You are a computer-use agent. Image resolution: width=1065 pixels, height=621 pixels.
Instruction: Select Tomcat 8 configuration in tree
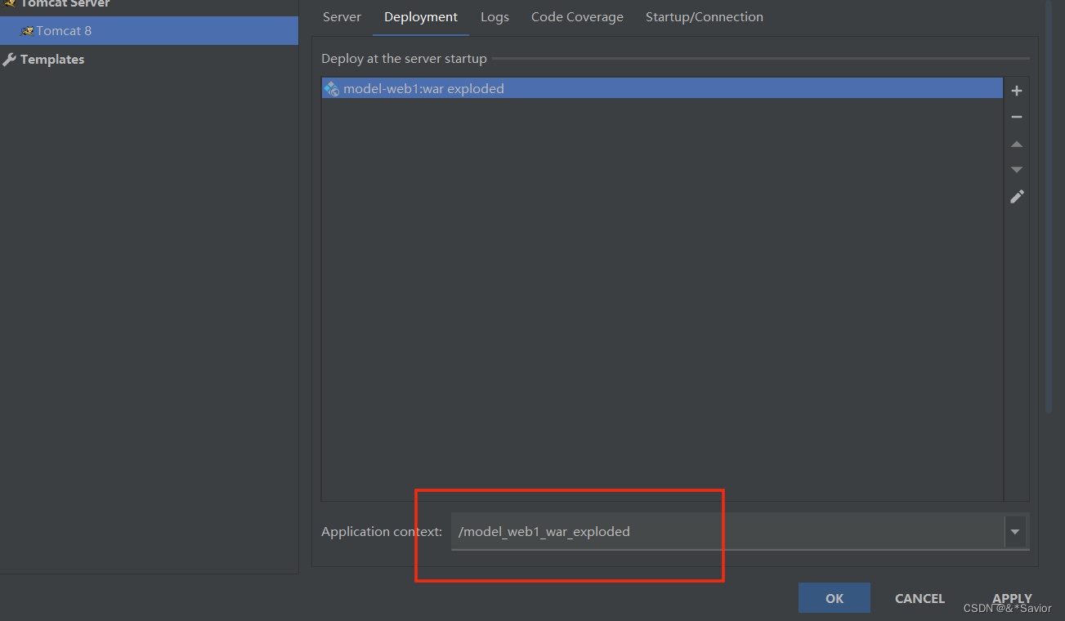[x=149, y=31]
